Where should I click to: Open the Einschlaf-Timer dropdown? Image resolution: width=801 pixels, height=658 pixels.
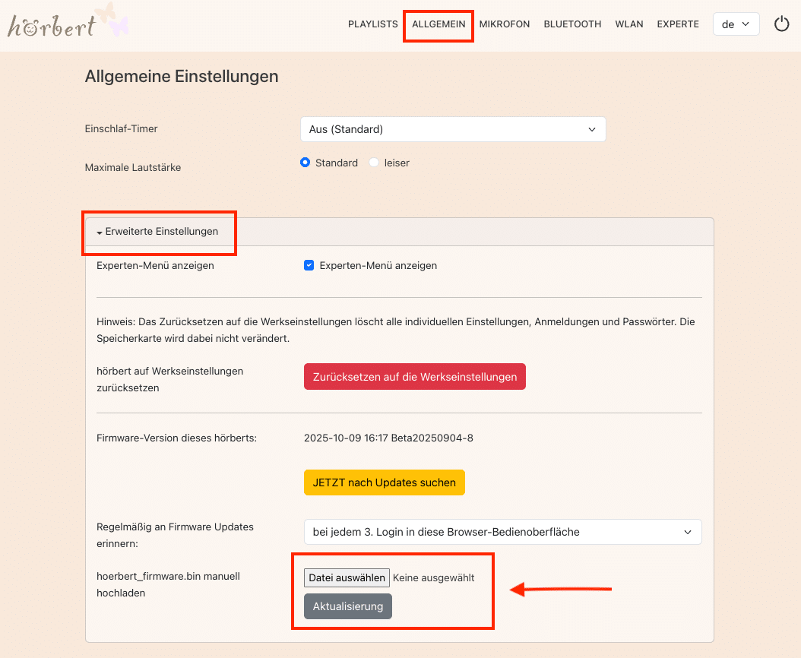(453, 129)
